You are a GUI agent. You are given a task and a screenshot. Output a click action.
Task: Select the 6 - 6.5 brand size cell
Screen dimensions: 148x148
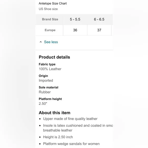tap(99, 19)
